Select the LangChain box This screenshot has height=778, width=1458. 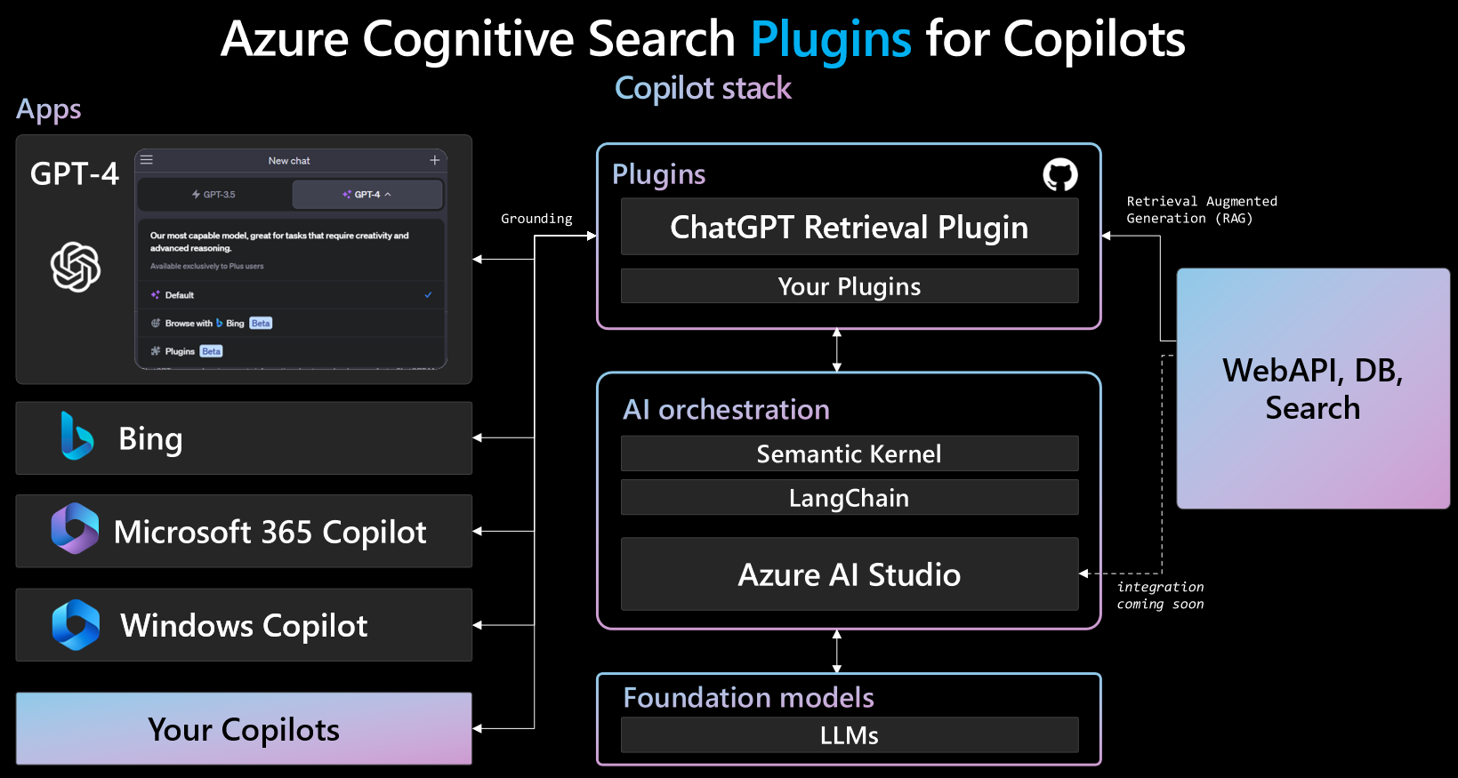pos(850,497)
